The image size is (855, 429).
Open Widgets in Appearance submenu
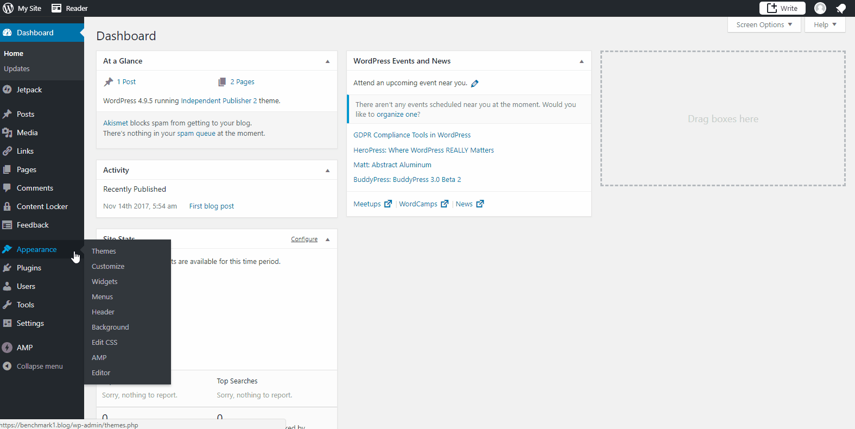tap(105, 281)
